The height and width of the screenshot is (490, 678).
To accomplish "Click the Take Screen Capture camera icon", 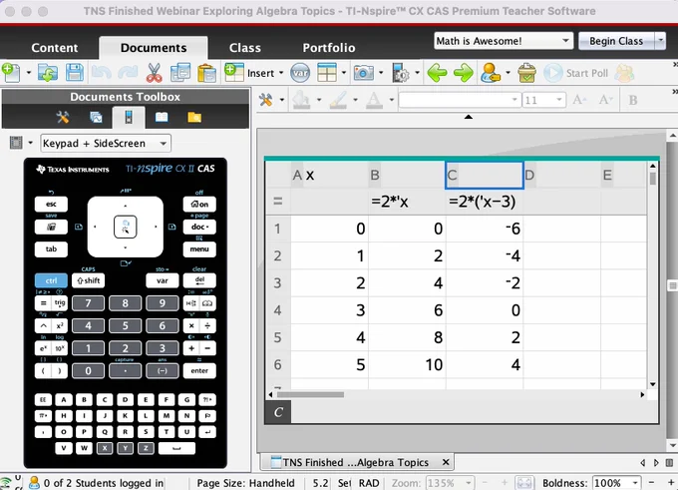I will 364,72.
